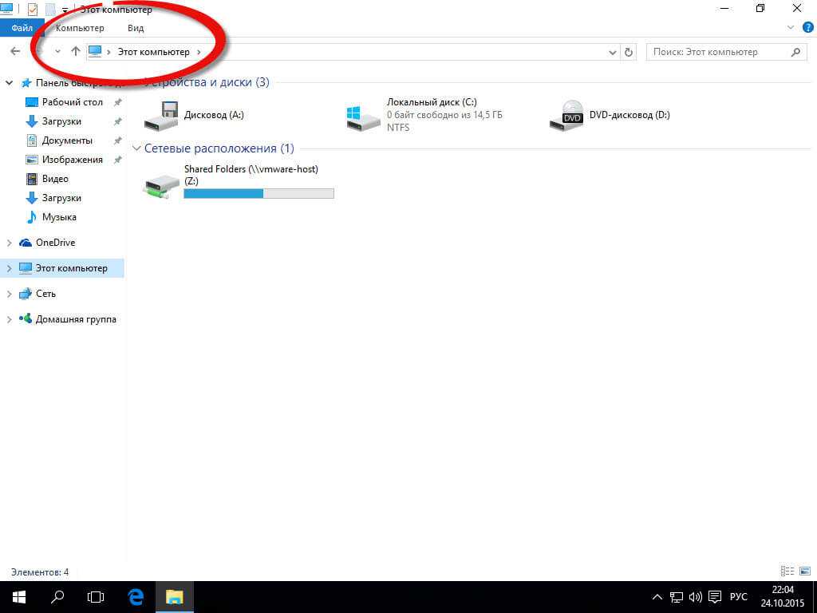This screenshot has width=817, height=613.
Task: Switch to large icons view in status bar
Action: 804,571
